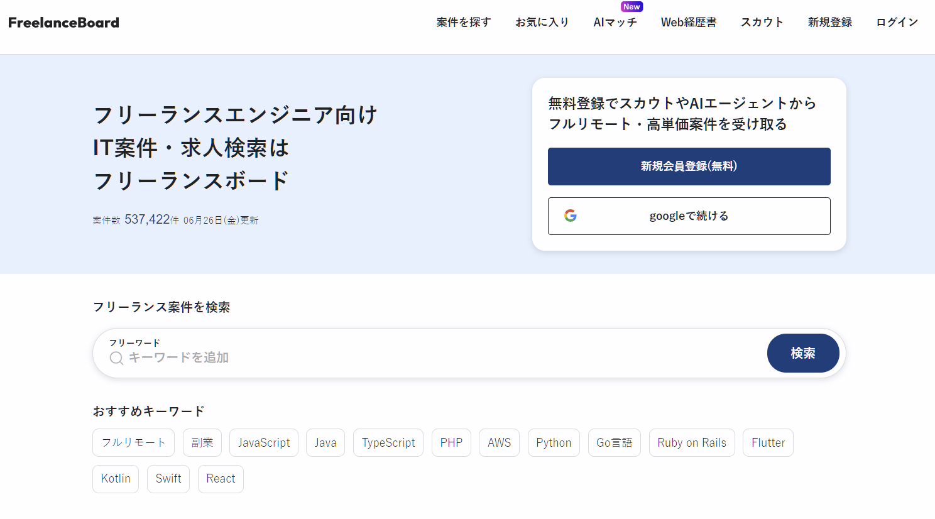
Task: Select the AWS keyword tag
Action: (500, 443)
